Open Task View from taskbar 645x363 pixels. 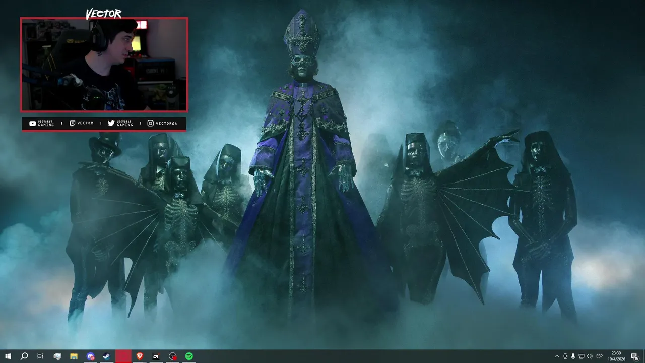pos(40,356)
